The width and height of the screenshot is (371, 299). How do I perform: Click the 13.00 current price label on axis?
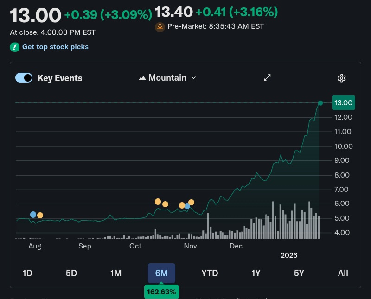tap(344, 102)
